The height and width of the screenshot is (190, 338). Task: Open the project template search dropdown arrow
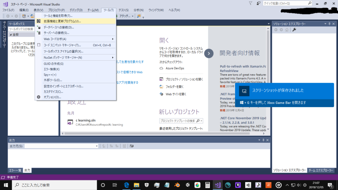coord(201,121)
